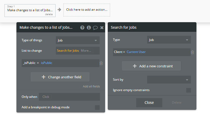Image resolution: width=210 pixels, height=125 pixels.
Task: Open the Type of things dropdown
Action: (x=78, y=40)
